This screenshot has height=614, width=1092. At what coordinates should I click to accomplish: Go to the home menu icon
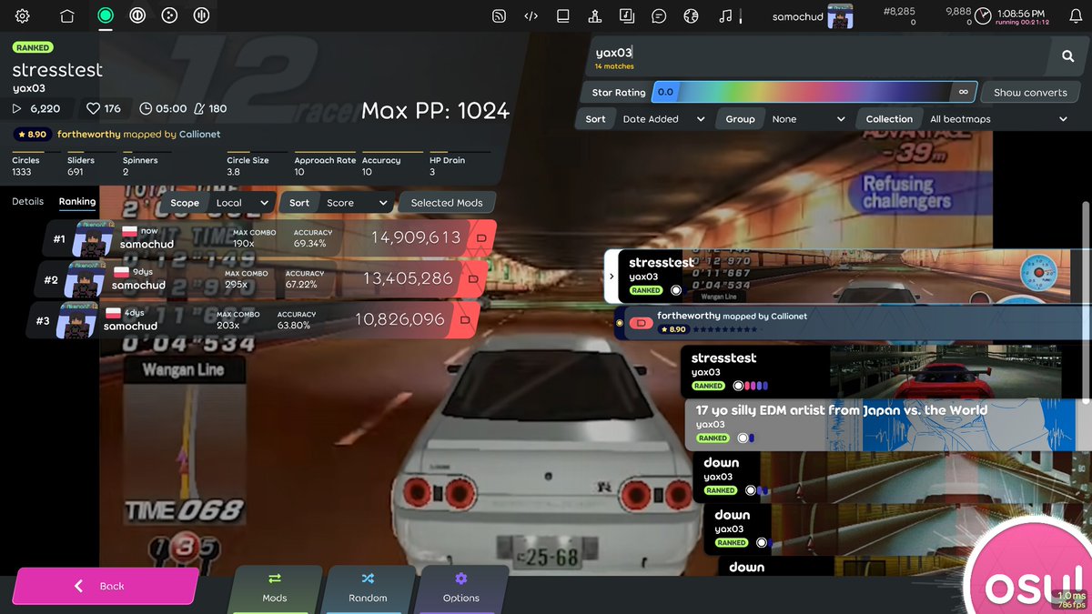point(67,15)
